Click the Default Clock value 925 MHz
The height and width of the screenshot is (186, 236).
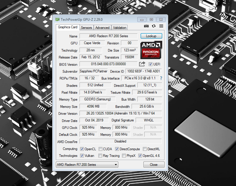pyautogui.click(x=88, y=134)
